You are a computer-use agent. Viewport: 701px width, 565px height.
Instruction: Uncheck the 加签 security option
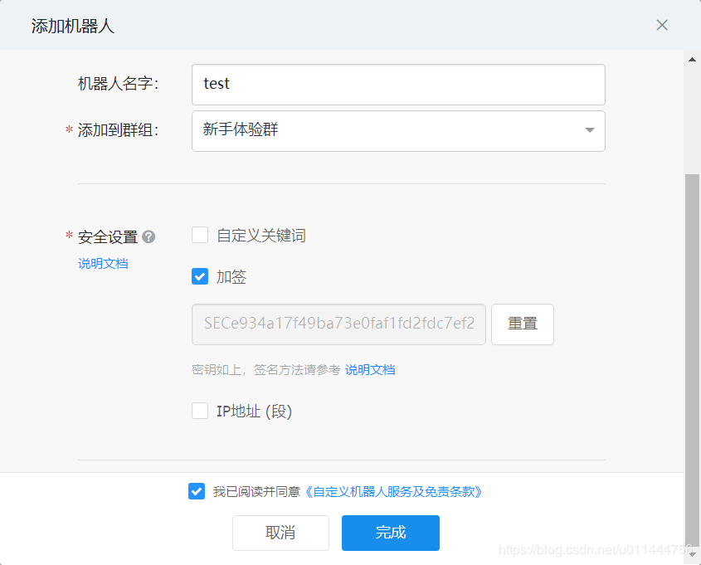coord(199,276)
